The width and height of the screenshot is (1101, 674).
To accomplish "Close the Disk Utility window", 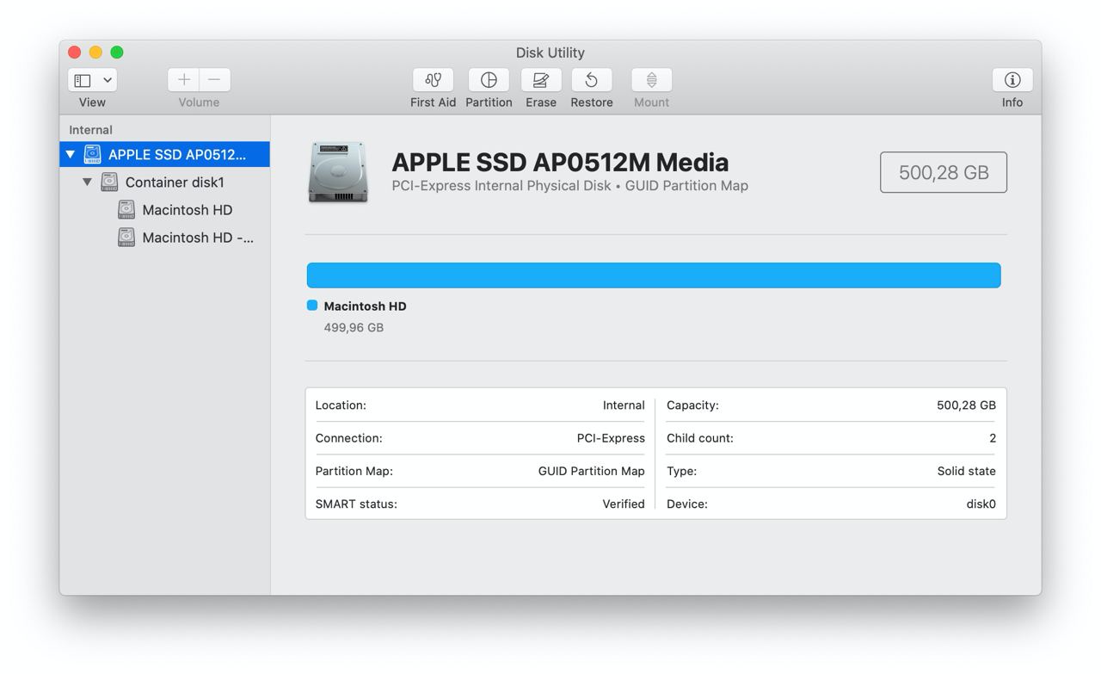I will 75,53.
